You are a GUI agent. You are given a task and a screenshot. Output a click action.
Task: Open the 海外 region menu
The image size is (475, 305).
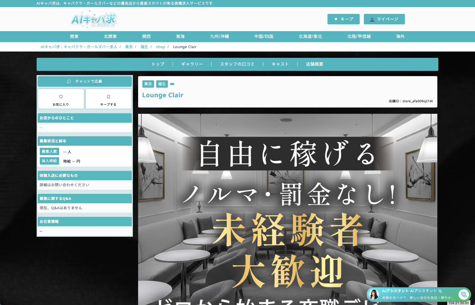tap(400, 37)
